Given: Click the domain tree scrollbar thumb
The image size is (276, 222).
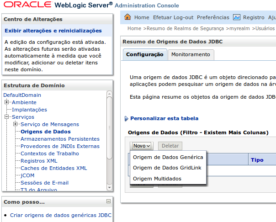Looking at the screenshot, I should point(109,128).
